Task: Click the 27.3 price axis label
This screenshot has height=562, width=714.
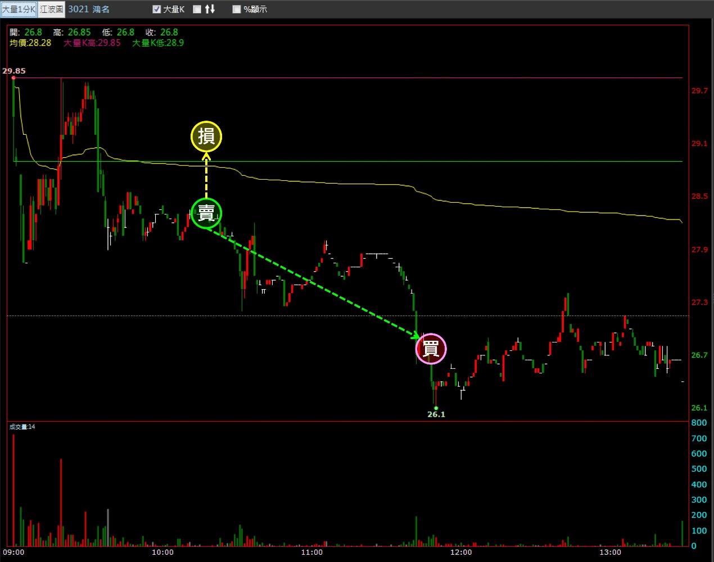Action: [699, 302]
